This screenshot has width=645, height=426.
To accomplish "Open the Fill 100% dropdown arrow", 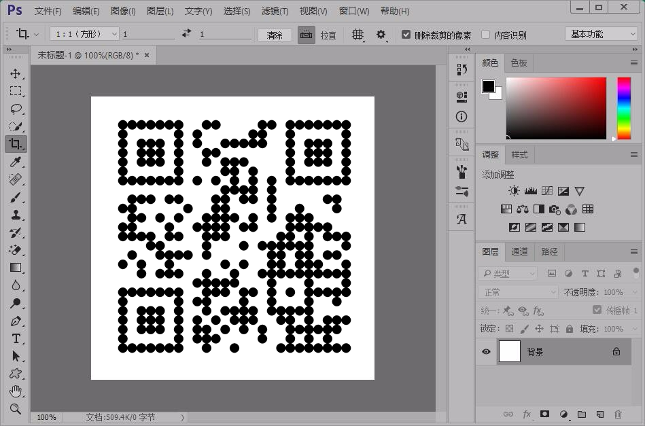I will tap(633, 329).
